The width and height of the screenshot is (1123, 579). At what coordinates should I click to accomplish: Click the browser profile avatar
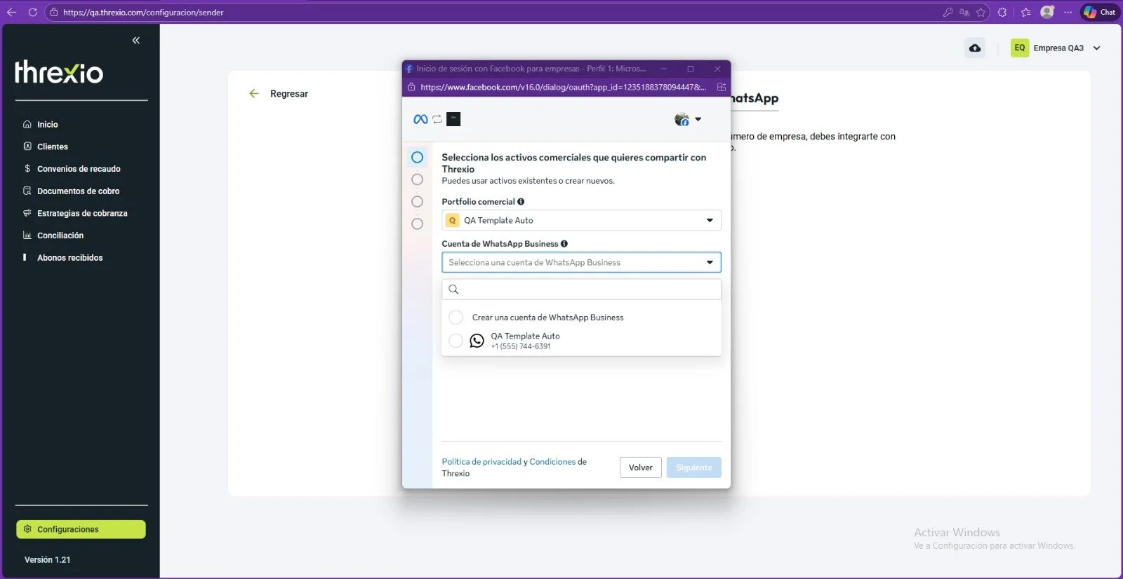click(1047, 12)
